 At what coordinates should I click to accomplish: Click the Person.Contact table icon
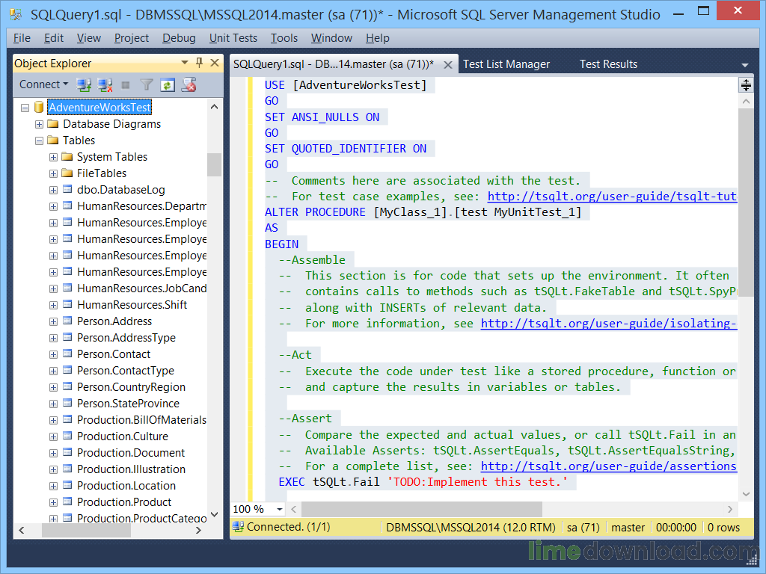pos(67,354)
